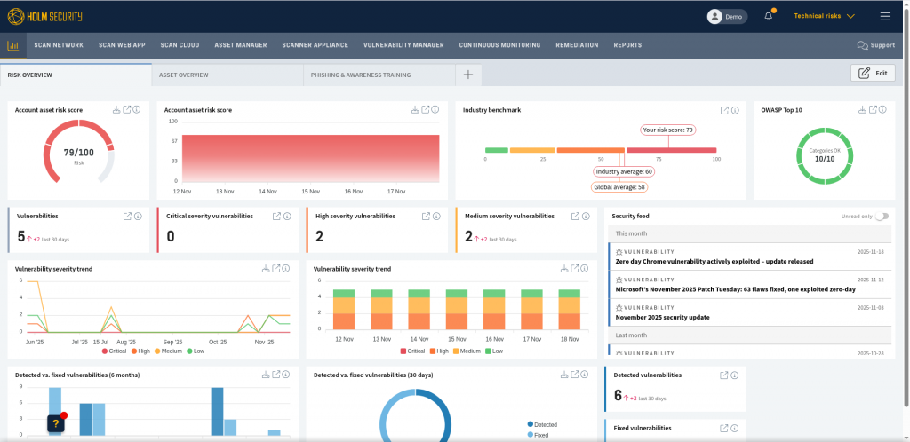Select the Risk Overview tab

click(x=76, y=75)
